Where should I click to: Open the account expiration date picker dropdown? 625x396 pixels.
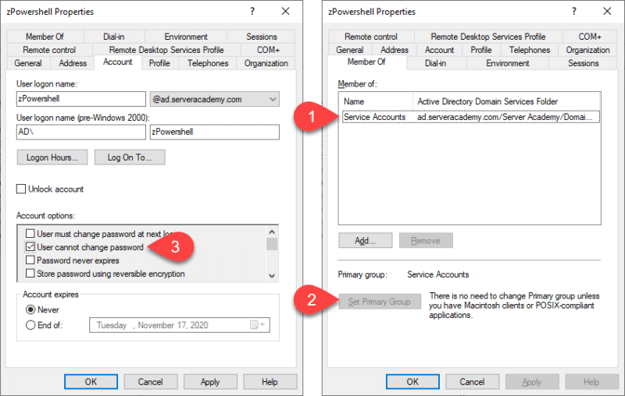[262, 325]
